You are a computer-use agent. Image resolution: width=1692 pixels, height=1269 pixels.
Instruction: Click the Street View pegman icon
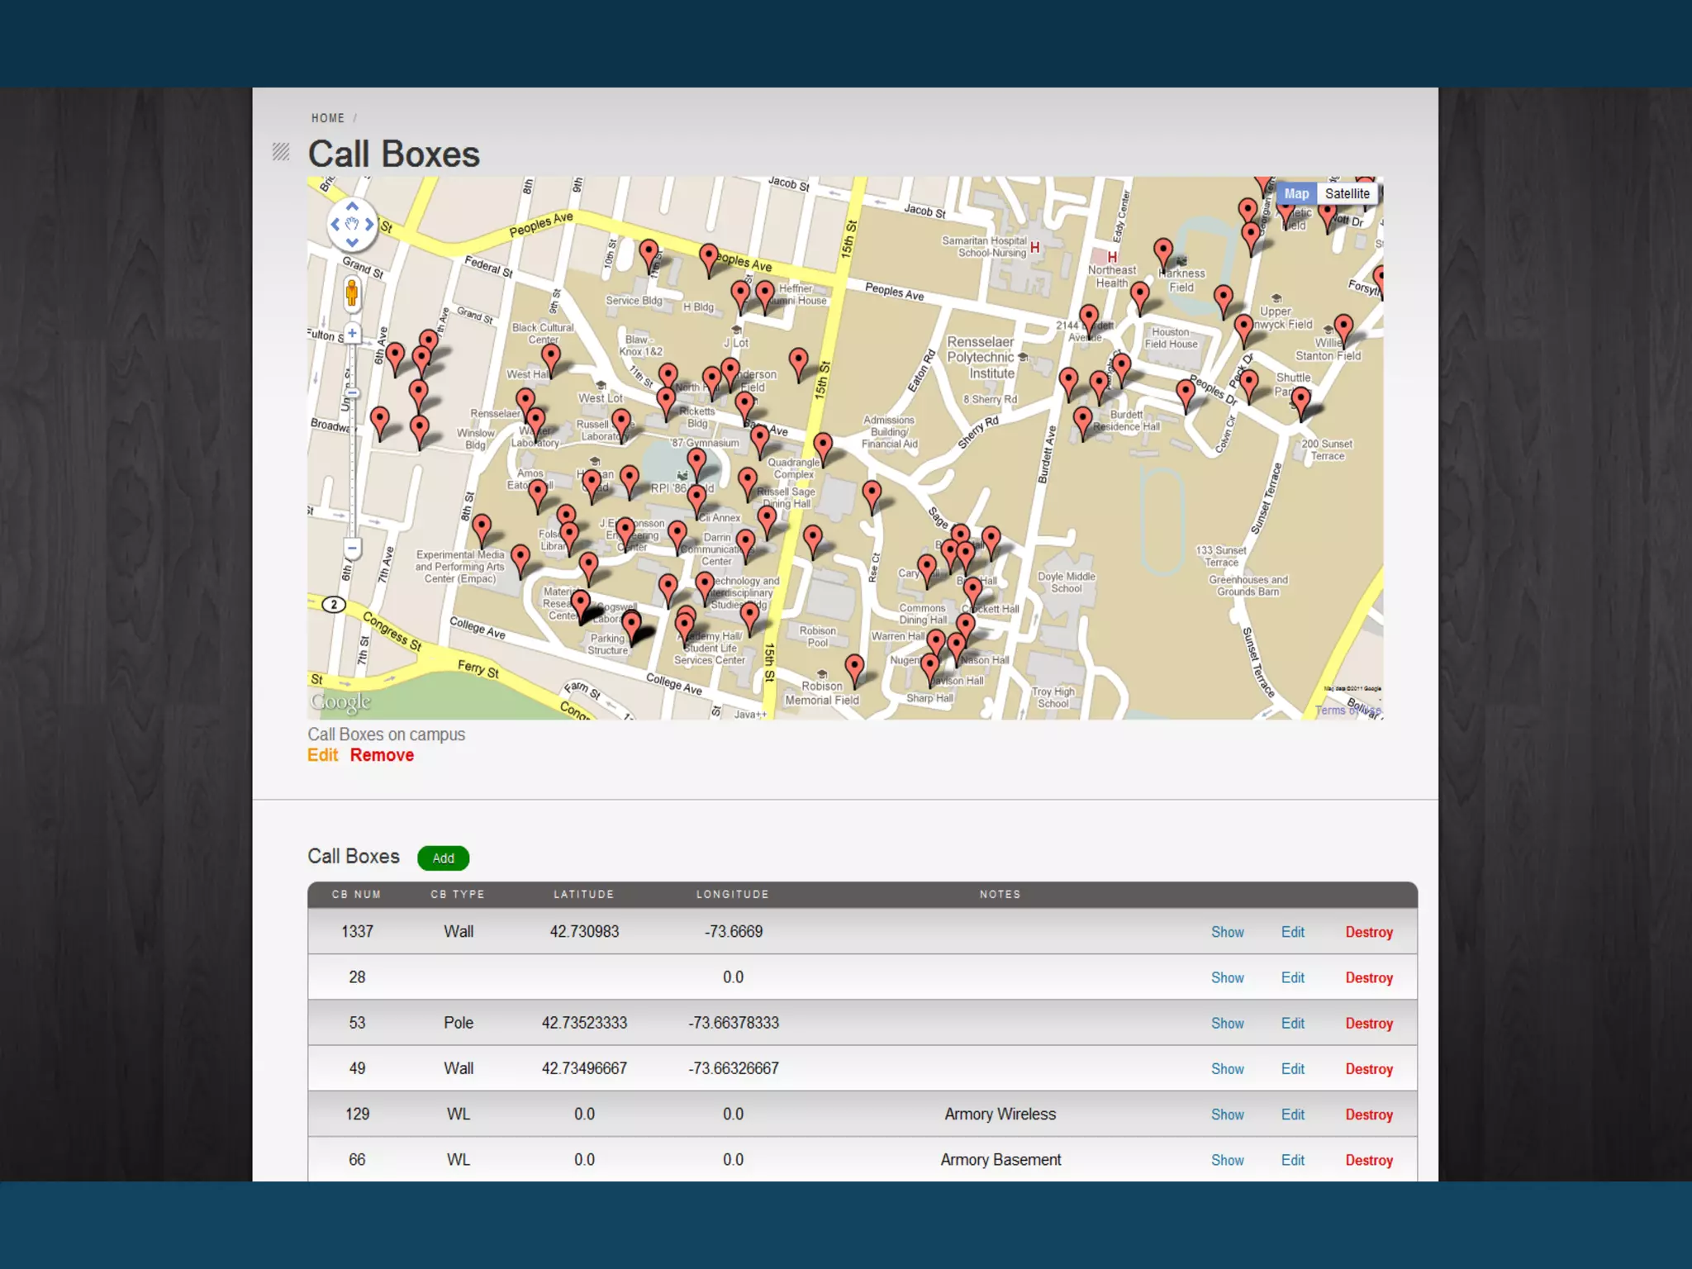click(x=352, y=294)
